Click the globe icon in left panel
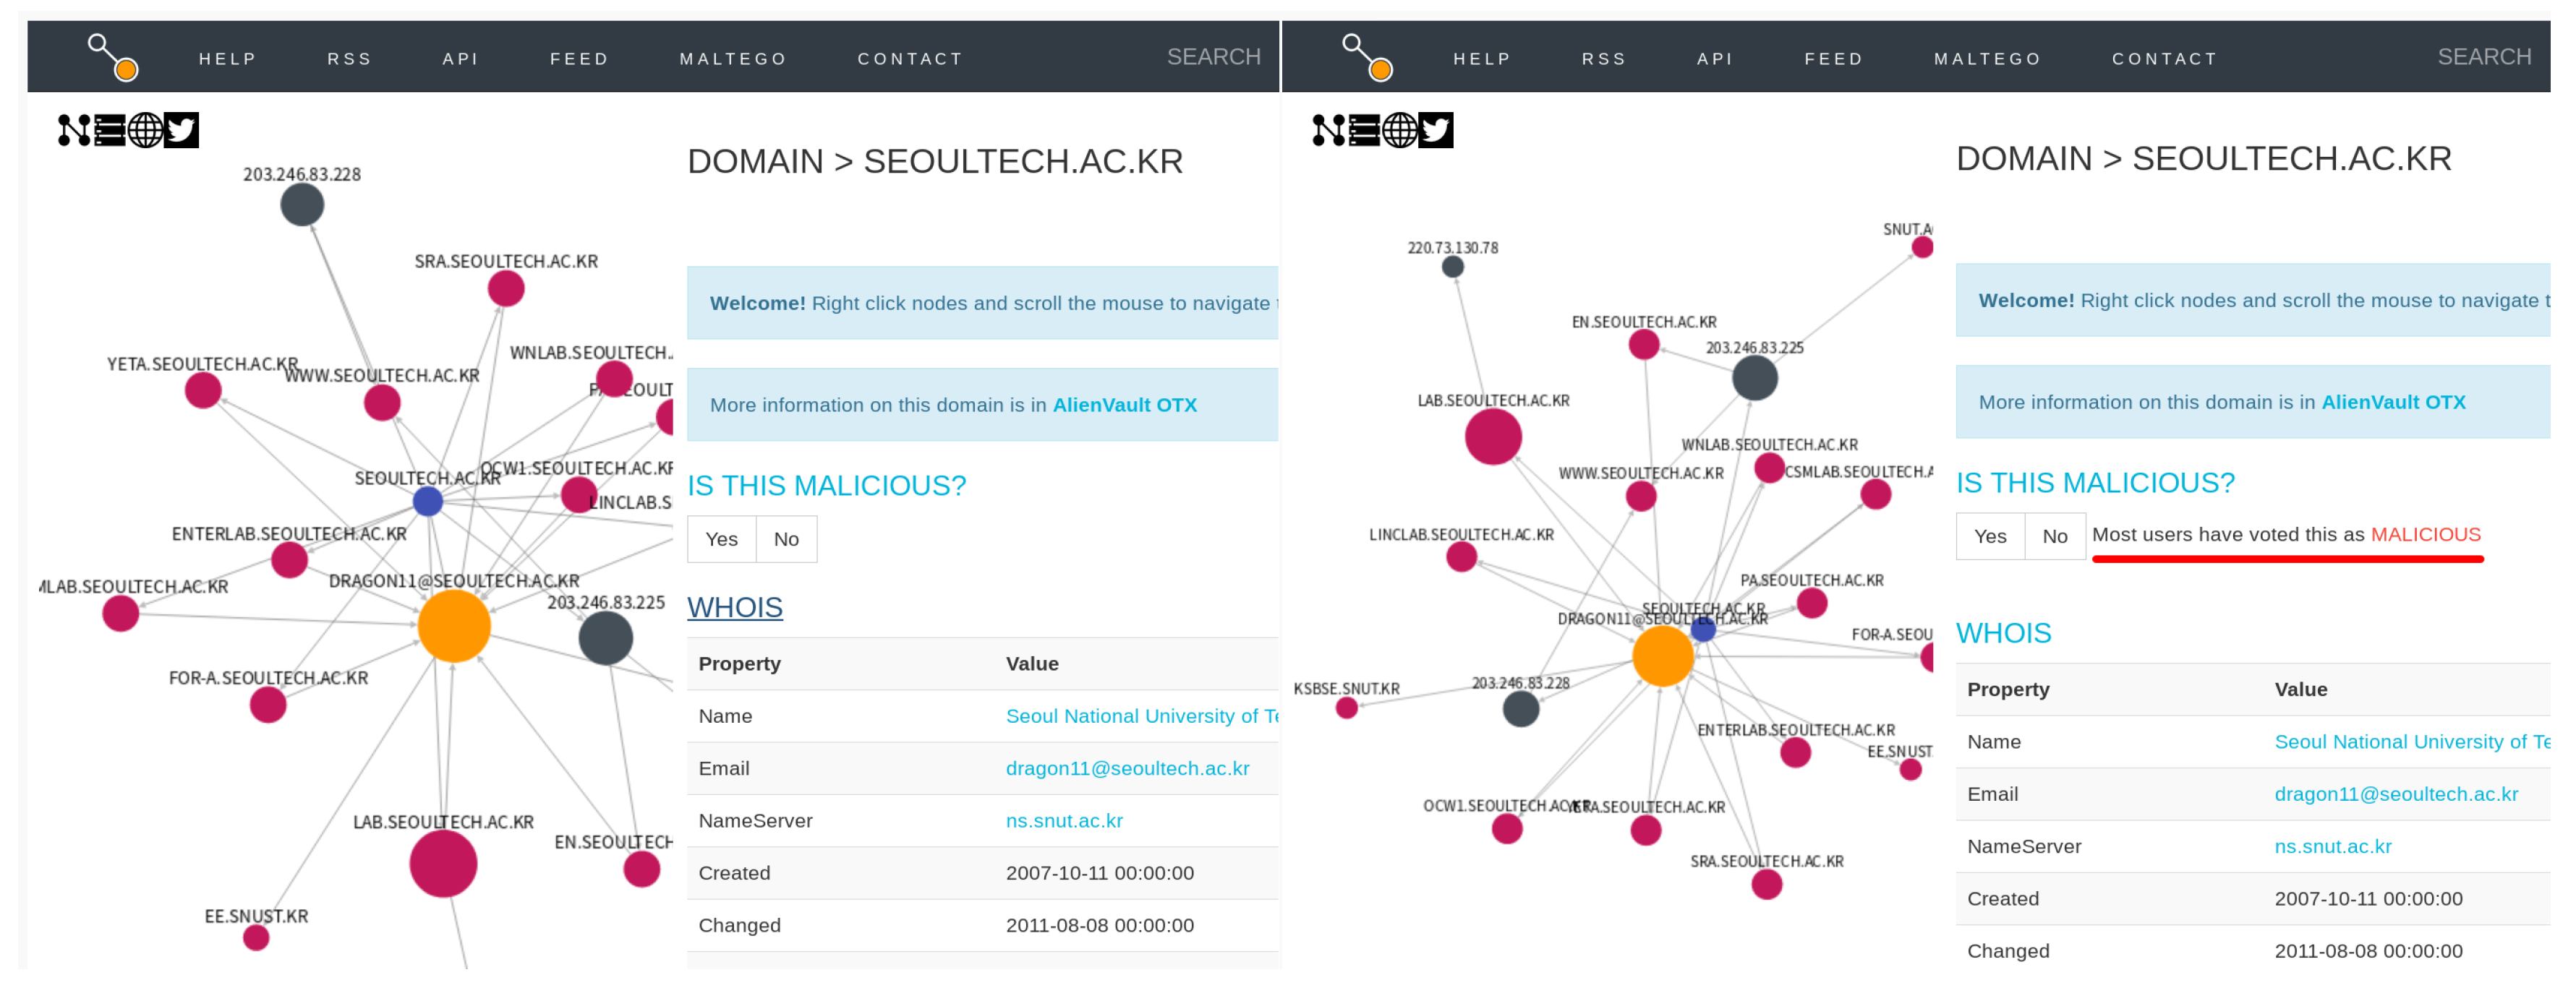Screen dimensions: 2576x988 click(x=145, y=130)
